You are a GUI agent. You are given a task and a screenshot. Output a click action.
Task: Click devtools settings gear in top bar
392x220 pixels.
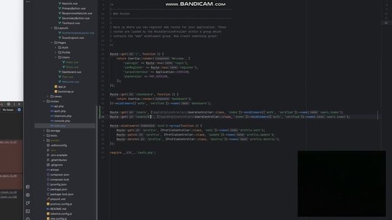click(x=9, y=104)
